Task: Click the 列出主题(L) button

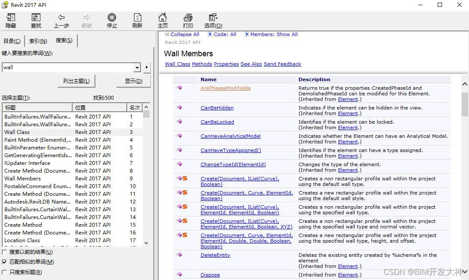Action: (x=76, y=81)
